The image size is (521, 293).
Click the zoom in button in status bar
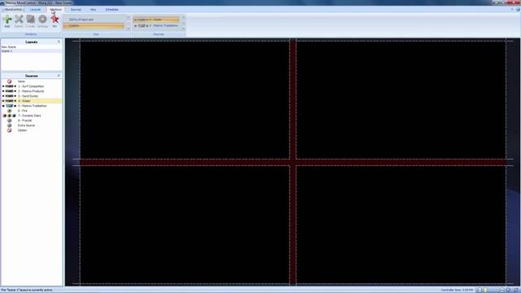501,290
